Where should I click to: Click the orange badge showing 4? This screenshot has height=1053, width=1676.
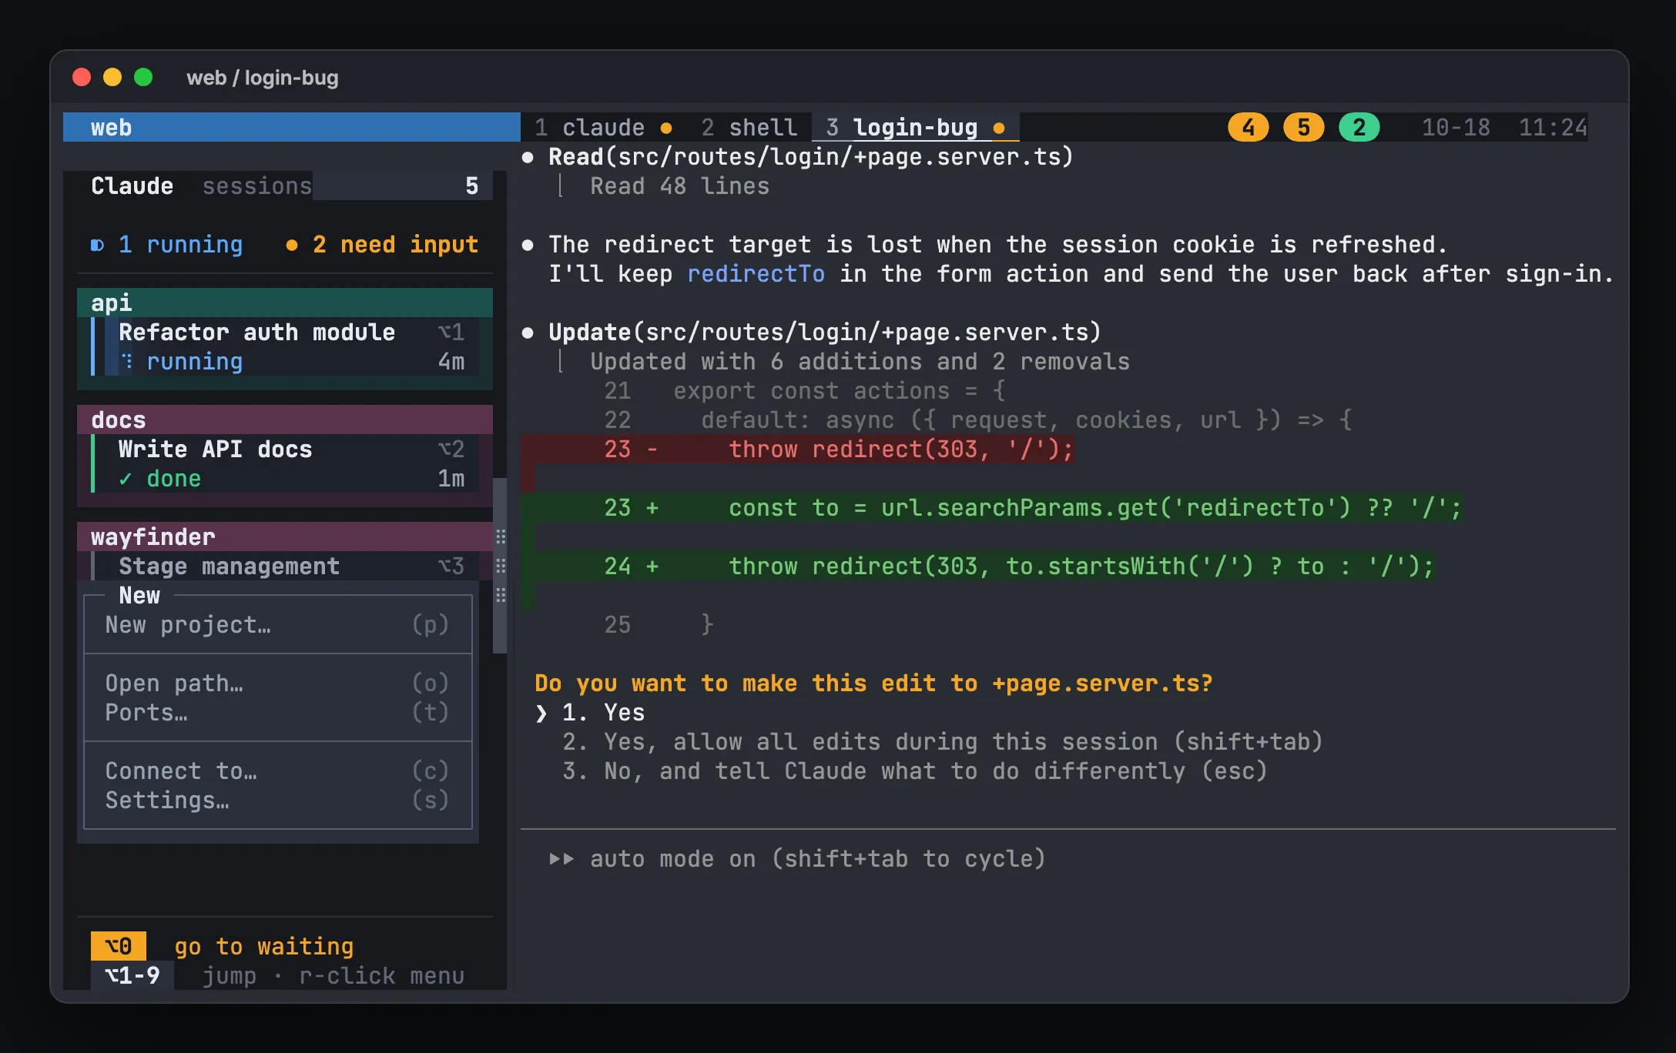pos(1248,127)
